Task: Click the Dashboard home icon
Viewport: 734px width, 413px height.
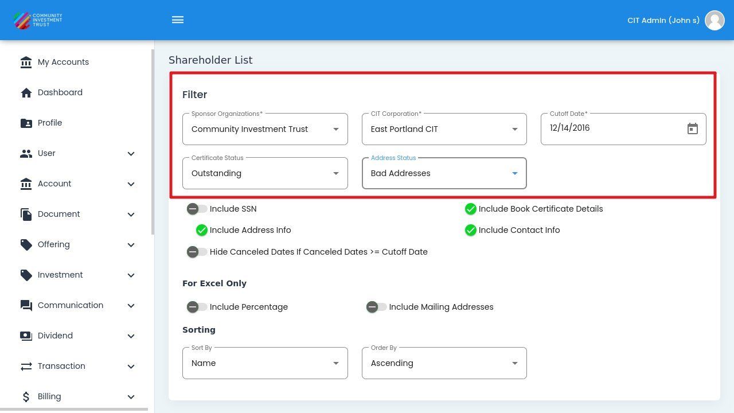Action: tap(26, 93)
